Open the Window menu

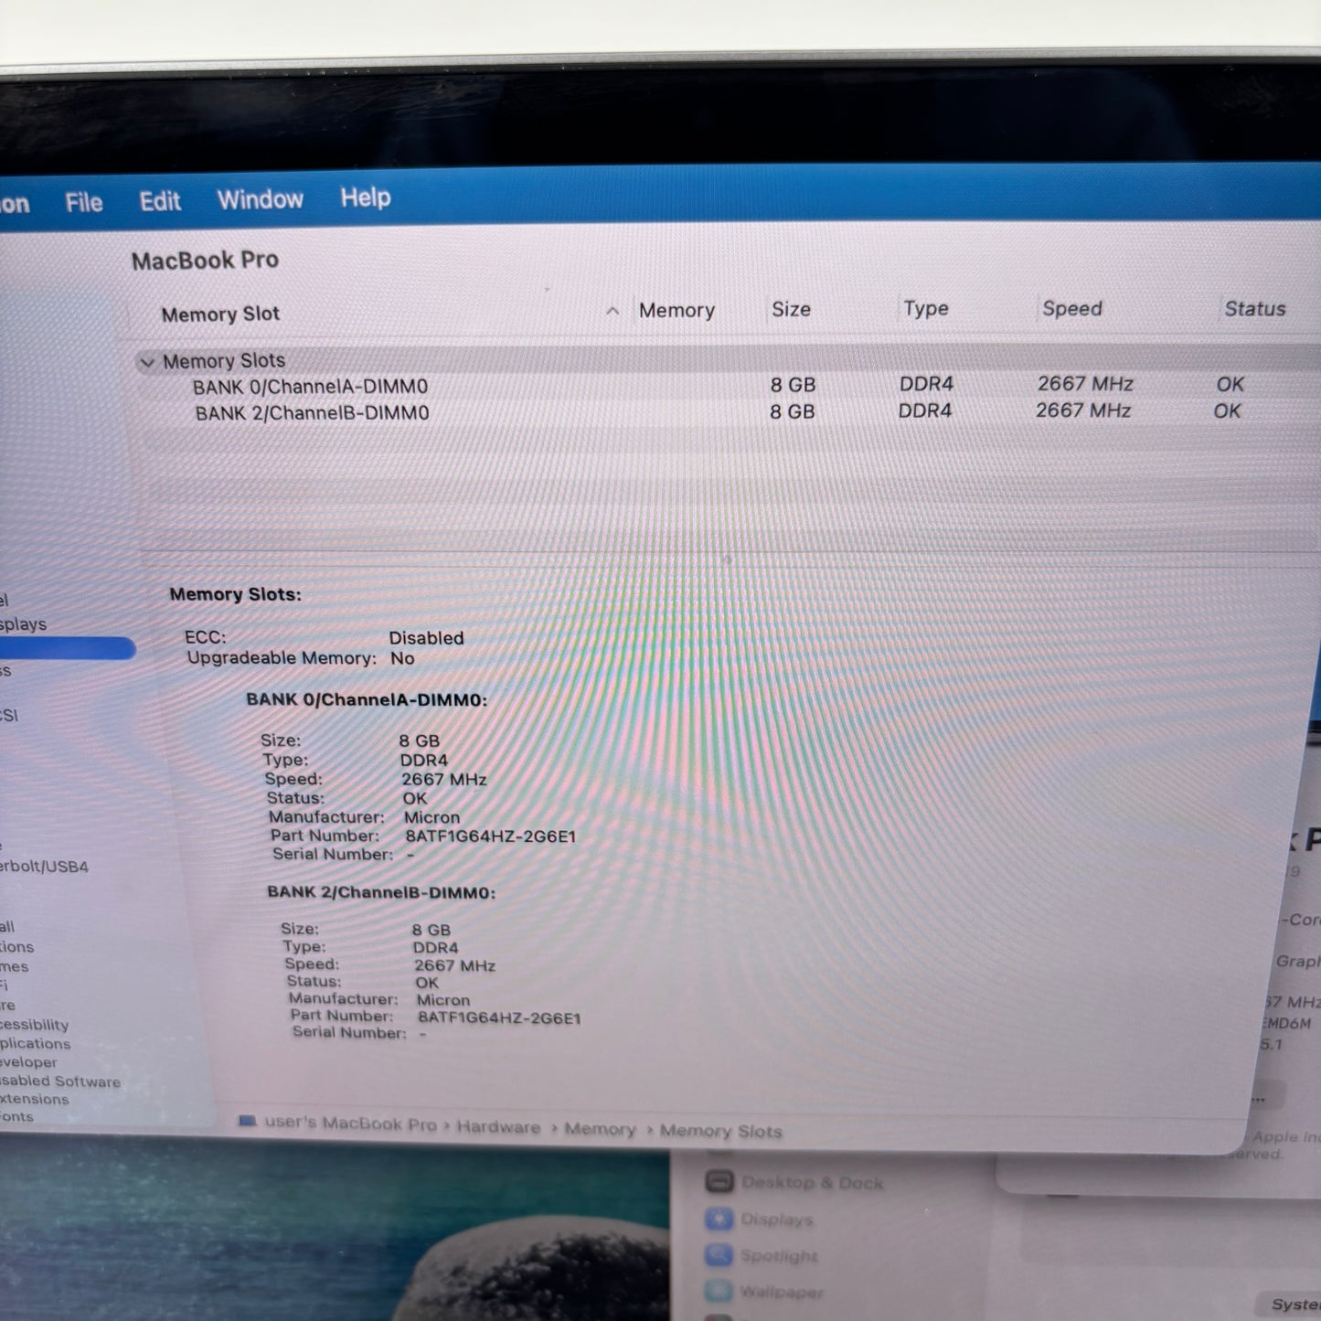261,199
